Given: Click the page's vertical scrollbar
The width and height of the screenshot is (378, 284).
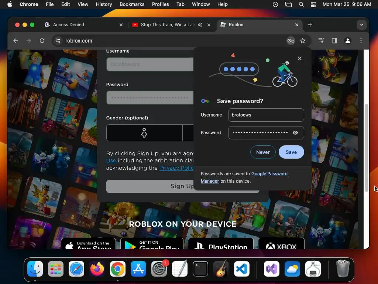Looking at the screenshot, I should pyautogui.click(x=367, y=148).
